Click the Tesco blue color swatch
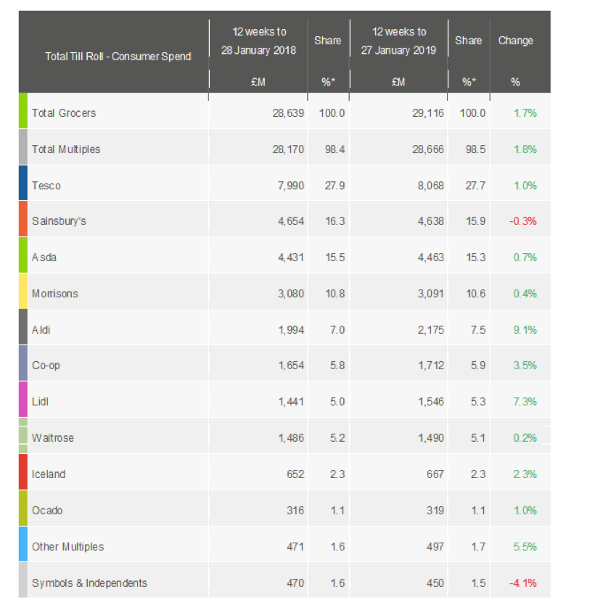The width and height of the screenshot is (603, 610). coord(23,184)
